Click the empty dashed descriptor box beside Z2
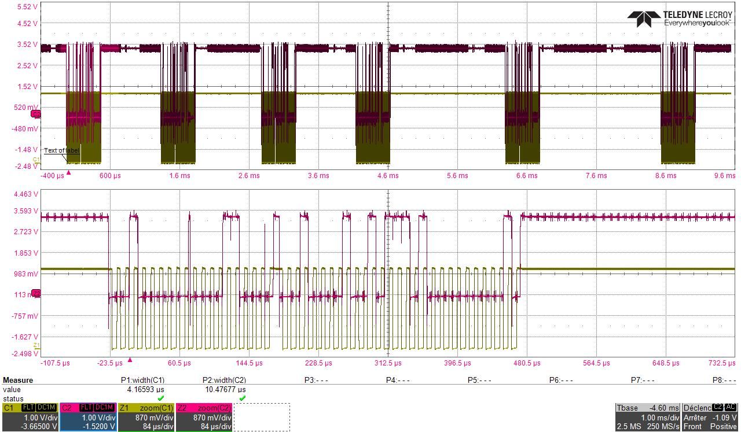Viewport: 741px width, 432px height. tap(262, 417)
